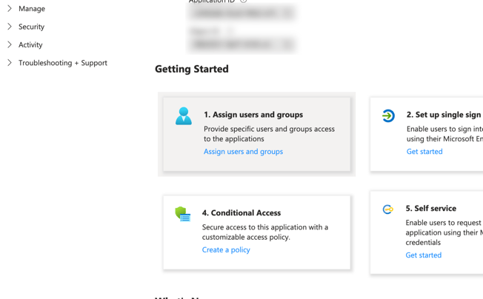
Task: Expand the Security section chevron
Action: (10, 27)
